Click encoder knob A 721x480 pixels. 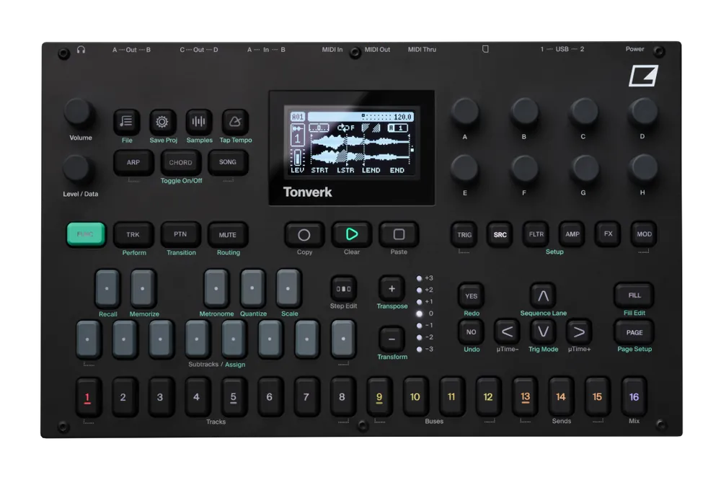click(x=465, y=112)
